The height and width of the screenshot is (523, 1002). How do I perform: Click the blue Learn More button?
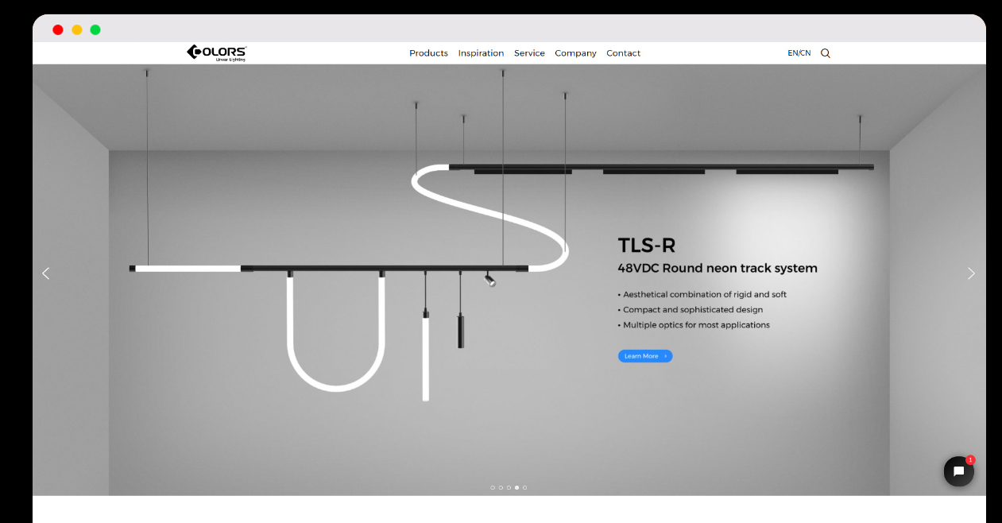[x=644, y=356]
